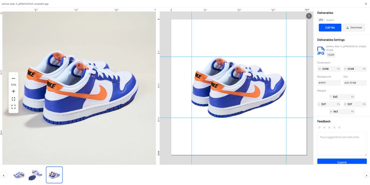Click the fit-to-screen collapse icon

click(x=13, y=99)
